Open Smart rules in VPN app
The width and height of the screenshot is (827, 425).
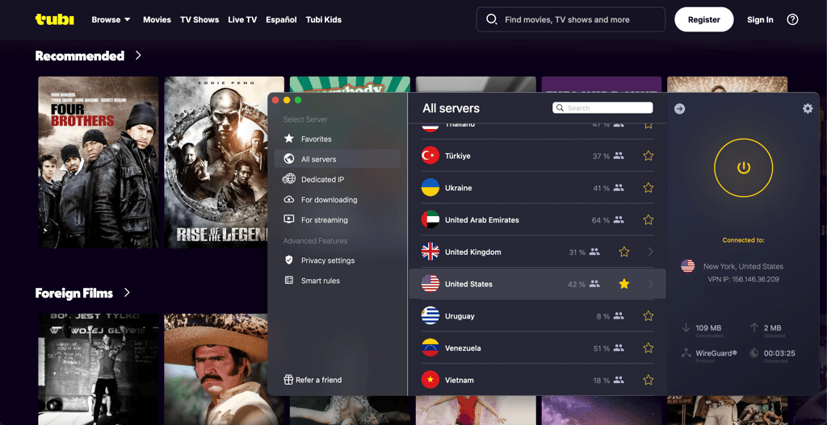[337, 281]
